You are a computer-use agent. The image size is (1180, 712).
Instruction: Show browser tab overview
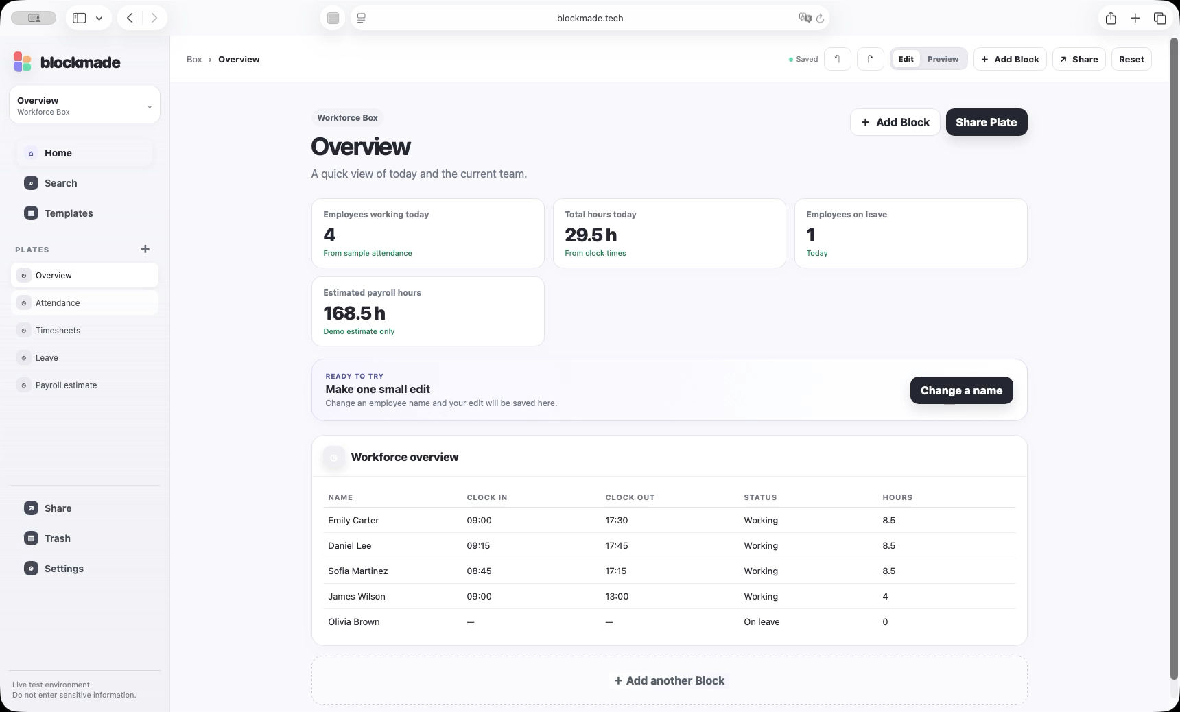1160,19
